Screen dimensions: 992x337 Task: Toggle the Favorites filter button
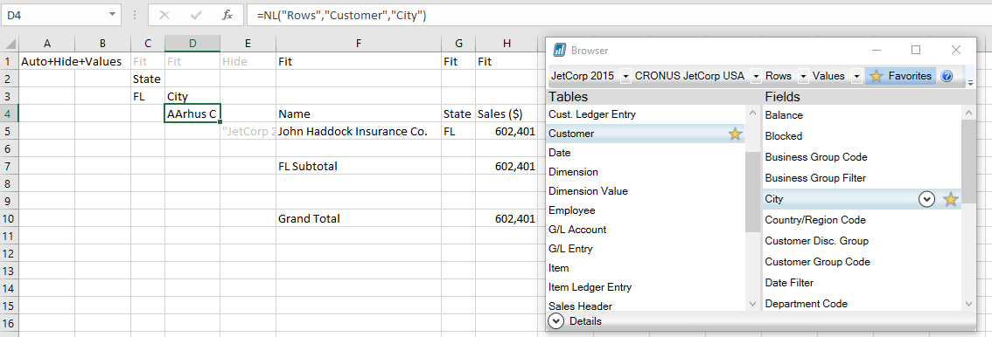tap(901, 76)
